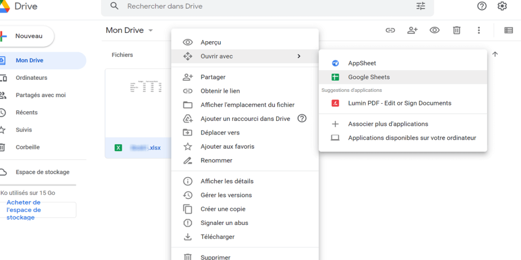Image resolution: width=521 pixels, height=260 pixels.
Task: Open Partagés avec moi in the sidebar
Action: pyautogui.click(x=43, y=95)
